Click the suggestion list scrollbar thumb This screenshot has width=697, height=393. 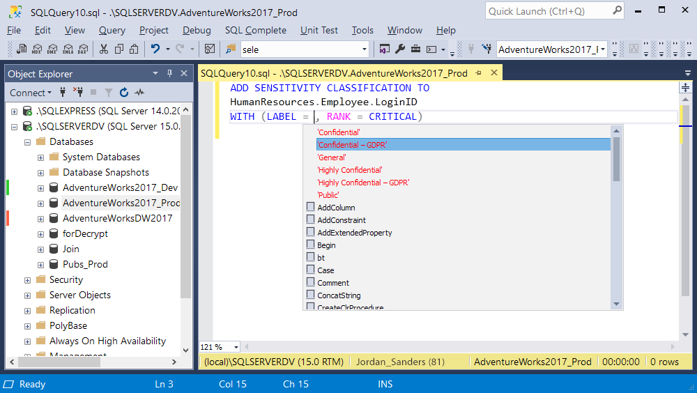(616, 159)
